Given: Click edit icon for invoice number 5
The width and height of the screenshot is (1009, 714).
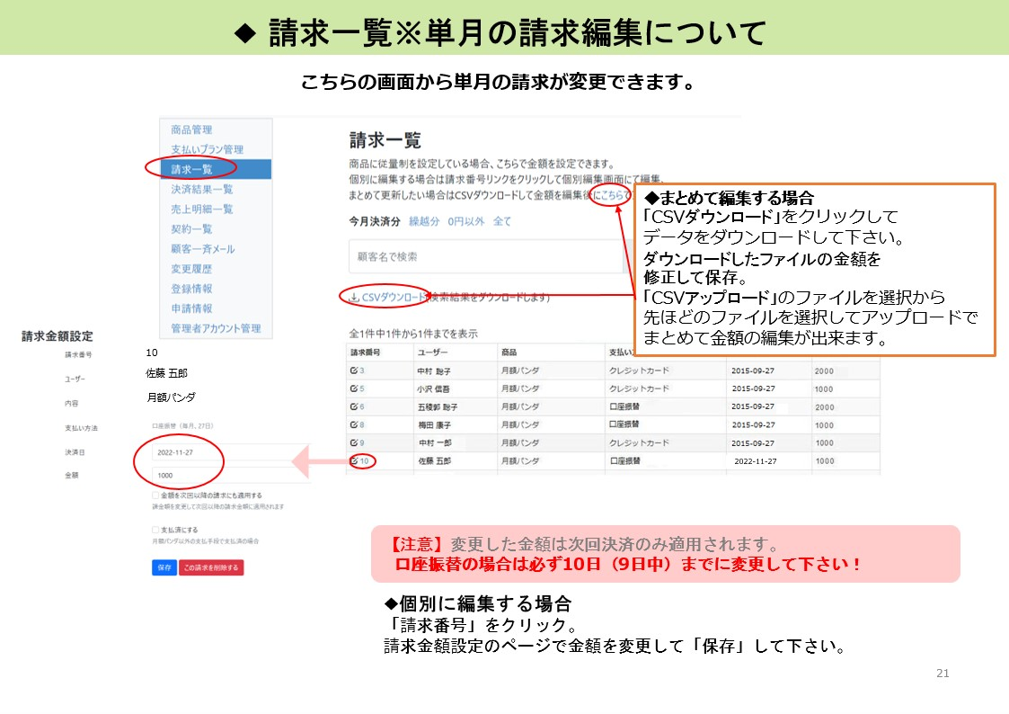Looking at the screenshot, I should tap(353, 389).
